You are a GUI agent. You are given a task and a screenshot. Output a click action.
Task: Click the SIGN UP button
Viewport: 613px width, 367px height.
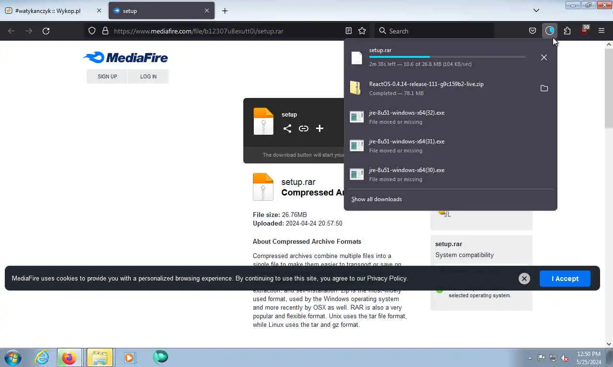(x=107, y=76)
